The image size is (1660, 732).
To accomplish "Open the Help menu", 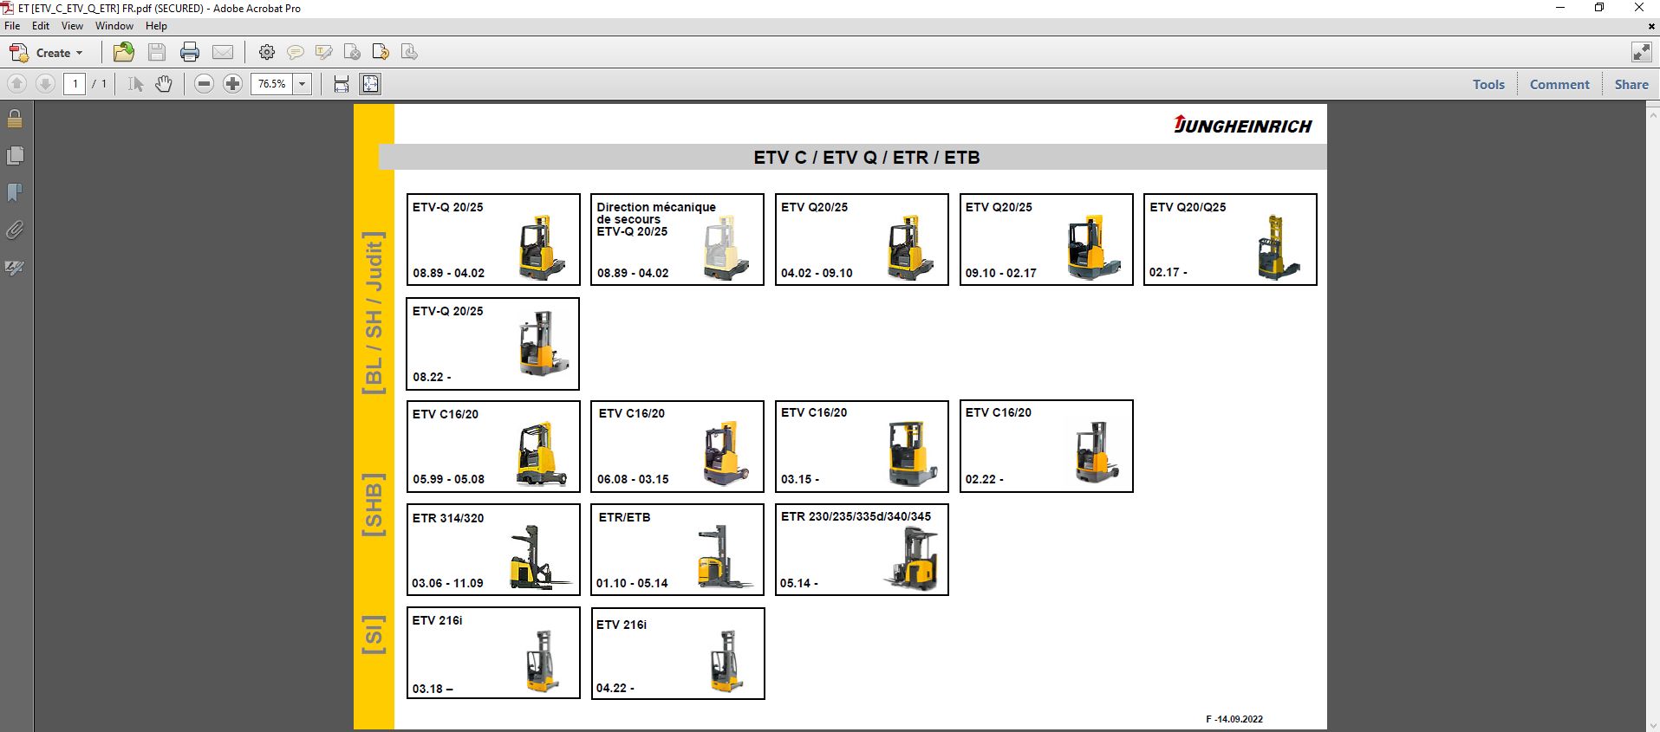I will [x=156, y=26].
